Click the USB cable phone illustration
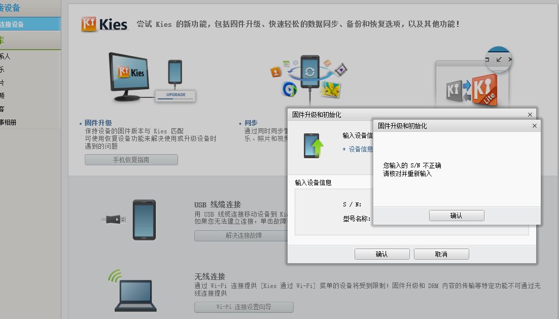559x319 pixels. pyautogui.click(x=129, y=220)
